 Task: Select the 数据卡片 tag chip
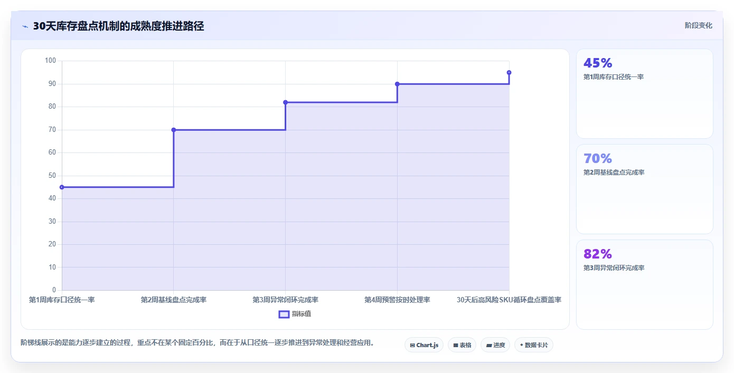(533, 345)
